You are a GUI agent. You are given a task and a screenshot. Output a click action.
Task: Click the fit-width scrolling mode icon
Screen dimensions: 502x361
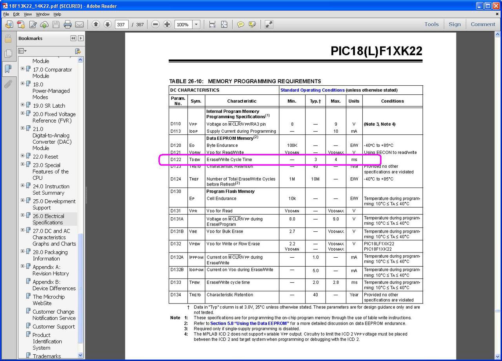[x=212, y=24]
